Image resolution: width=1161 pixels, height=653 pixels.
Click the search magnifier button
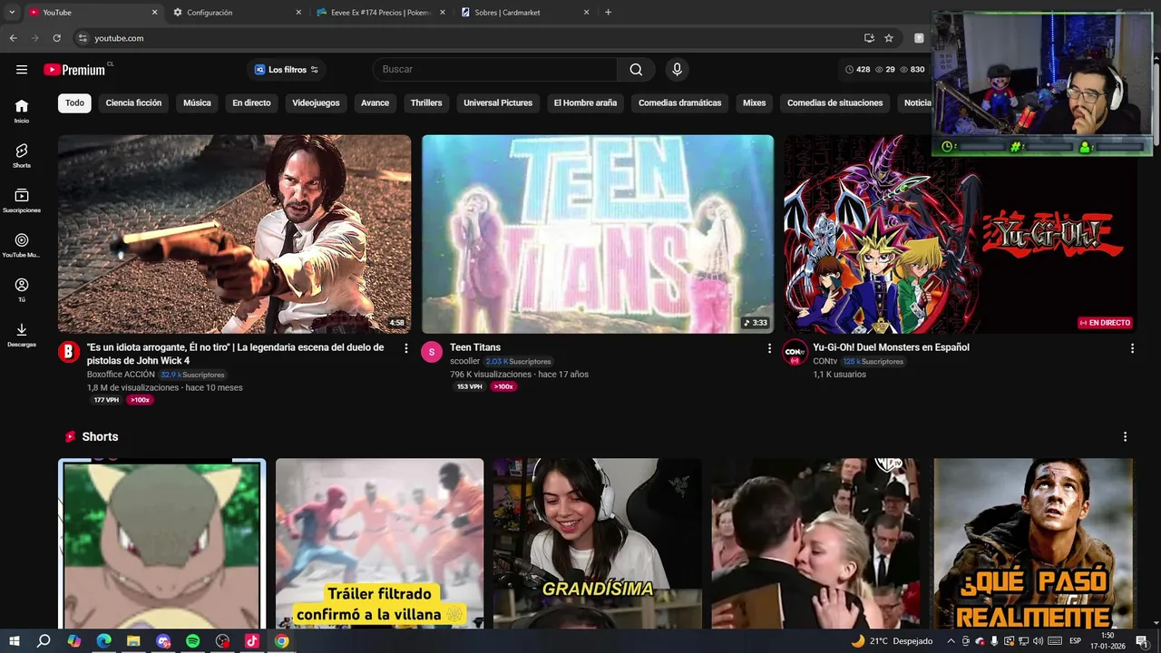[636, 70]
